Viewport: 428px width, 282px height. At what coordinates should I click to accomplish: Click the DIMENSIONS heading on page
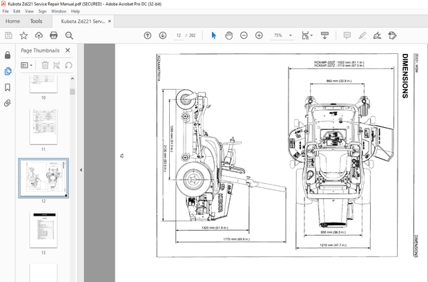tap(405, 76)
